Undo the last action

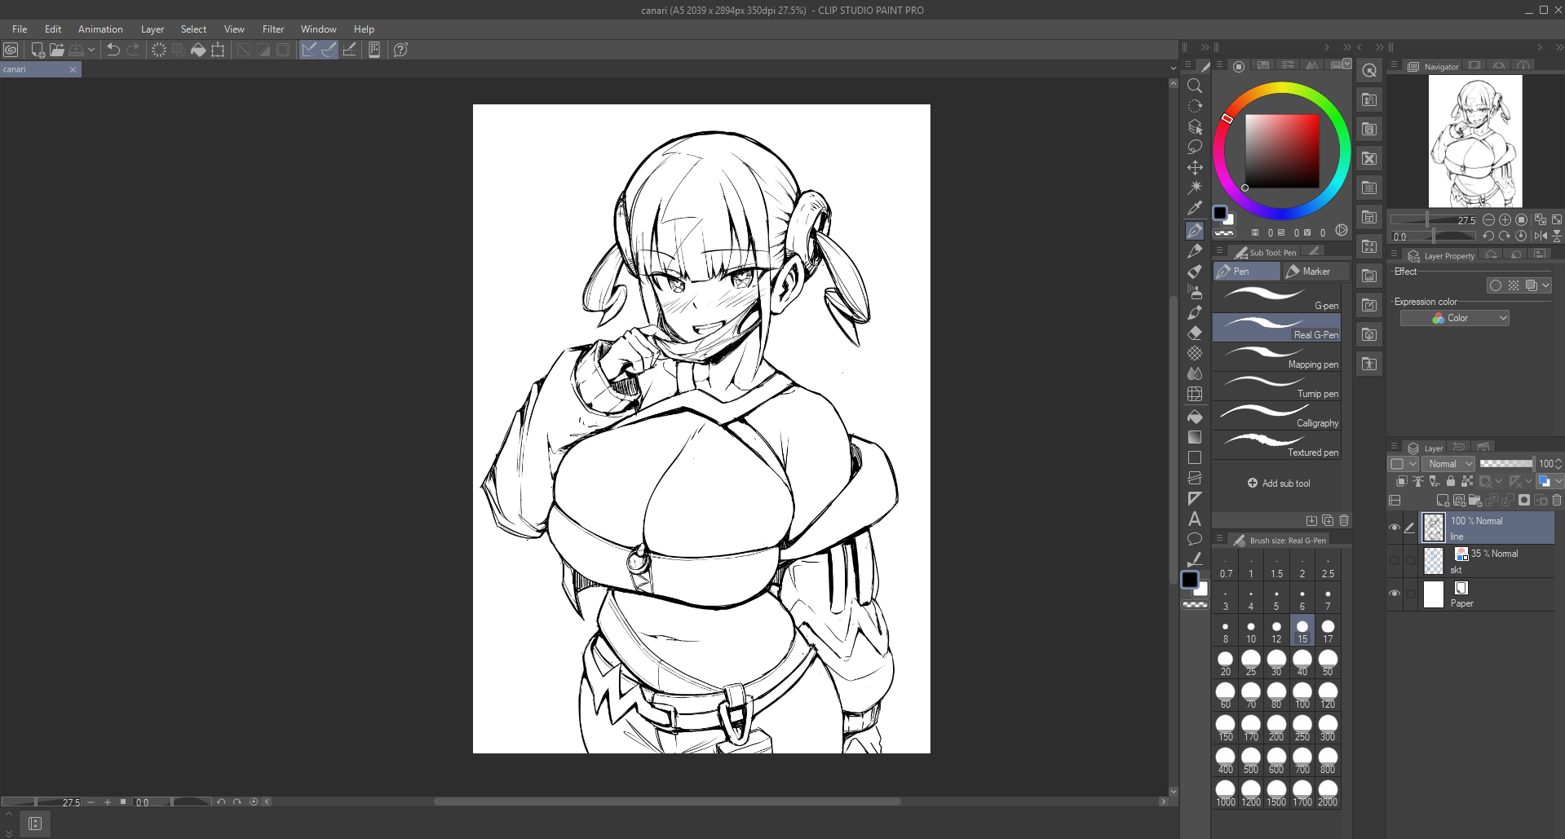(113, 50)
